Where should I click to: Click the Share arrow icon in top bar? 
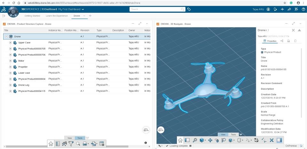click(x=289, y=9)
